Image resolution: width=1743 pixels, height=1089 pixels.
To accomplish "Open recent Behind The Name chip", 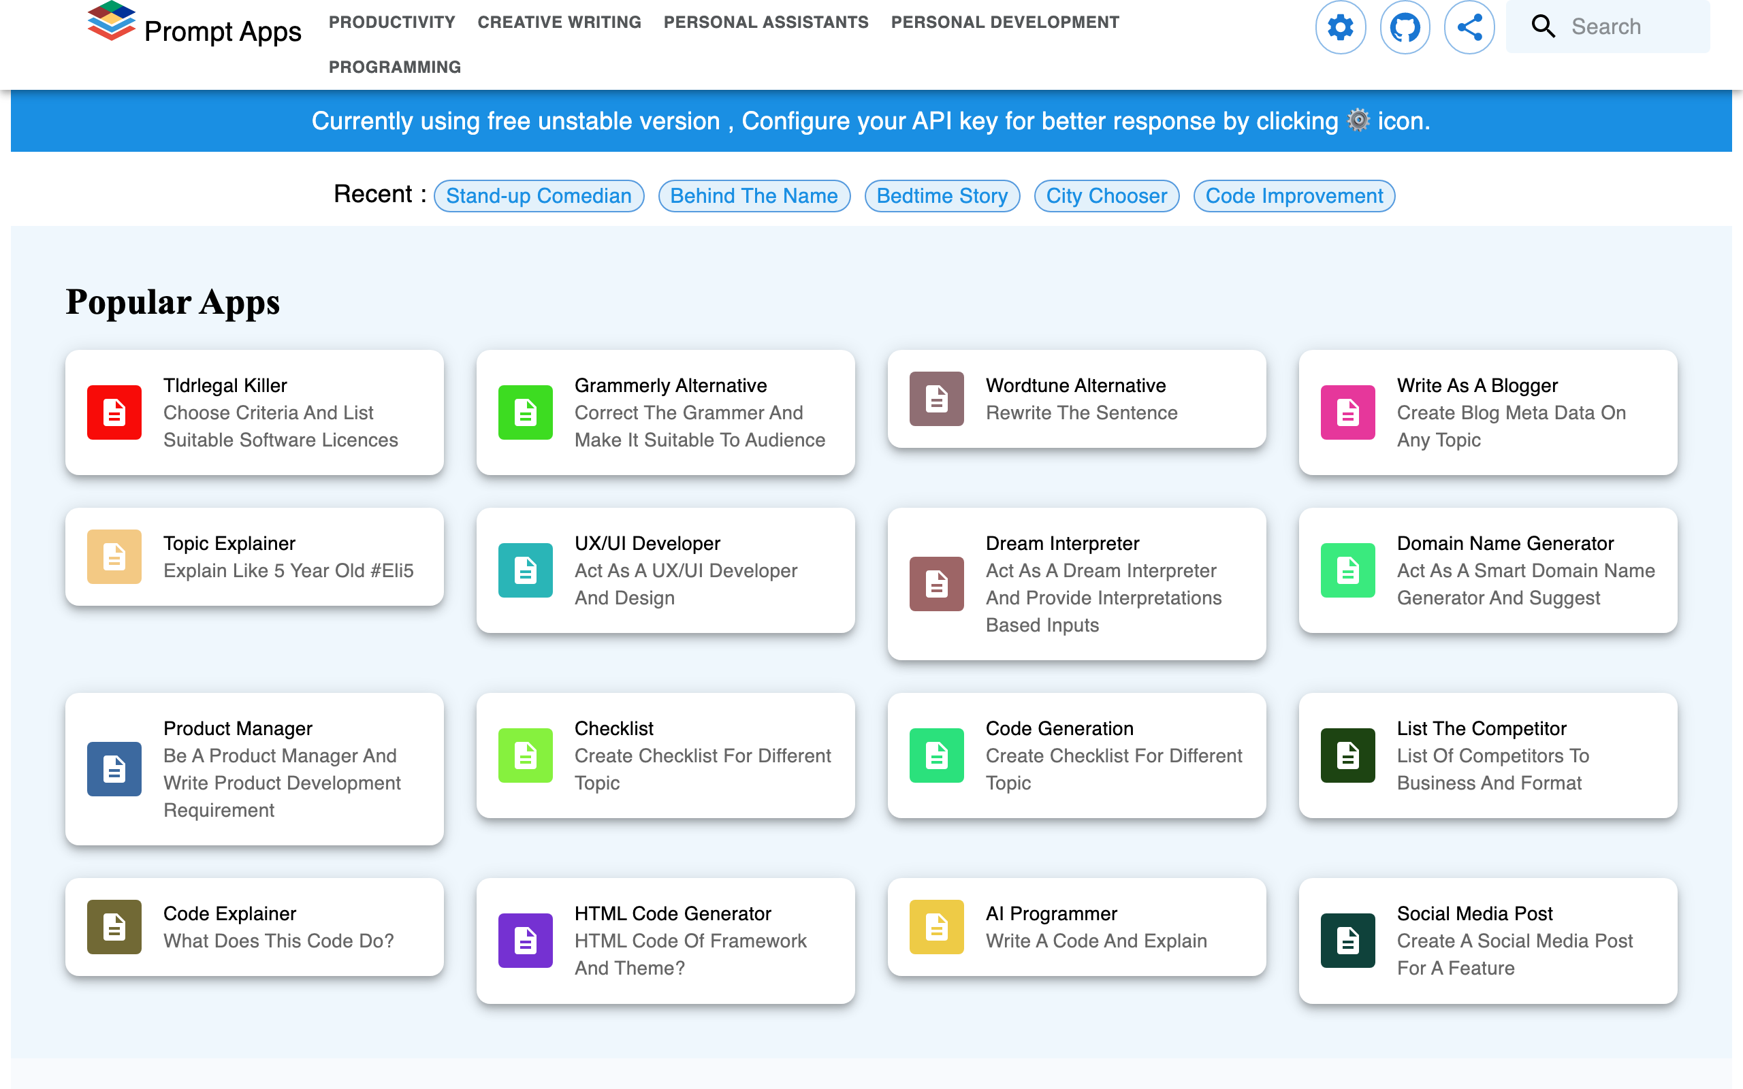I will click(754, 195).
